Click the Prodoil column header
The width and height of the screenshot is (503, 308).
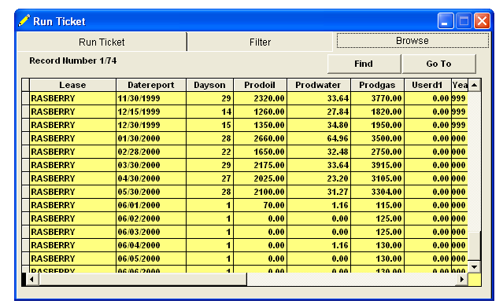pyautogui.click(x=260, y=85)
